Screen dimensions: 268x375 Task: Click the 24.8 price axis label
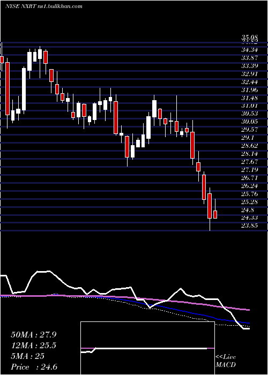248,210
